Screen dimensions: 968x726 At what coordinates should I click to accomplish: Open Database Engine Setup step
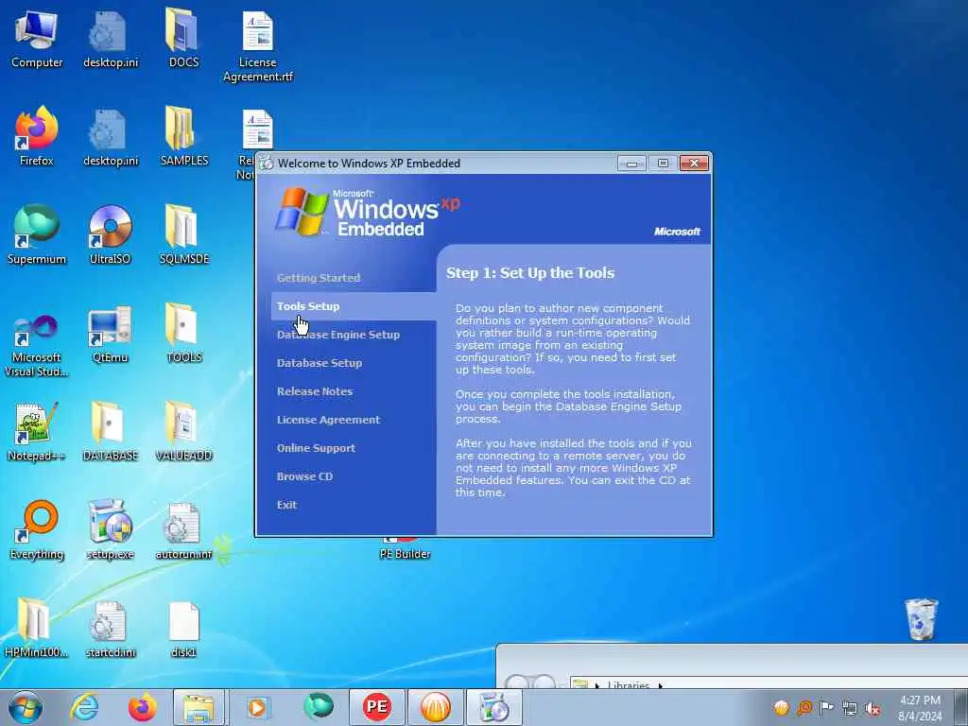point(338,335)
